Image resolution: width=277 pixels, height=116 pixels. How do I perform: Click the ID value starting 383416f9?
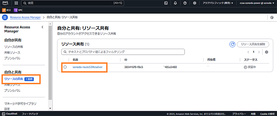(x=151, y=67)
